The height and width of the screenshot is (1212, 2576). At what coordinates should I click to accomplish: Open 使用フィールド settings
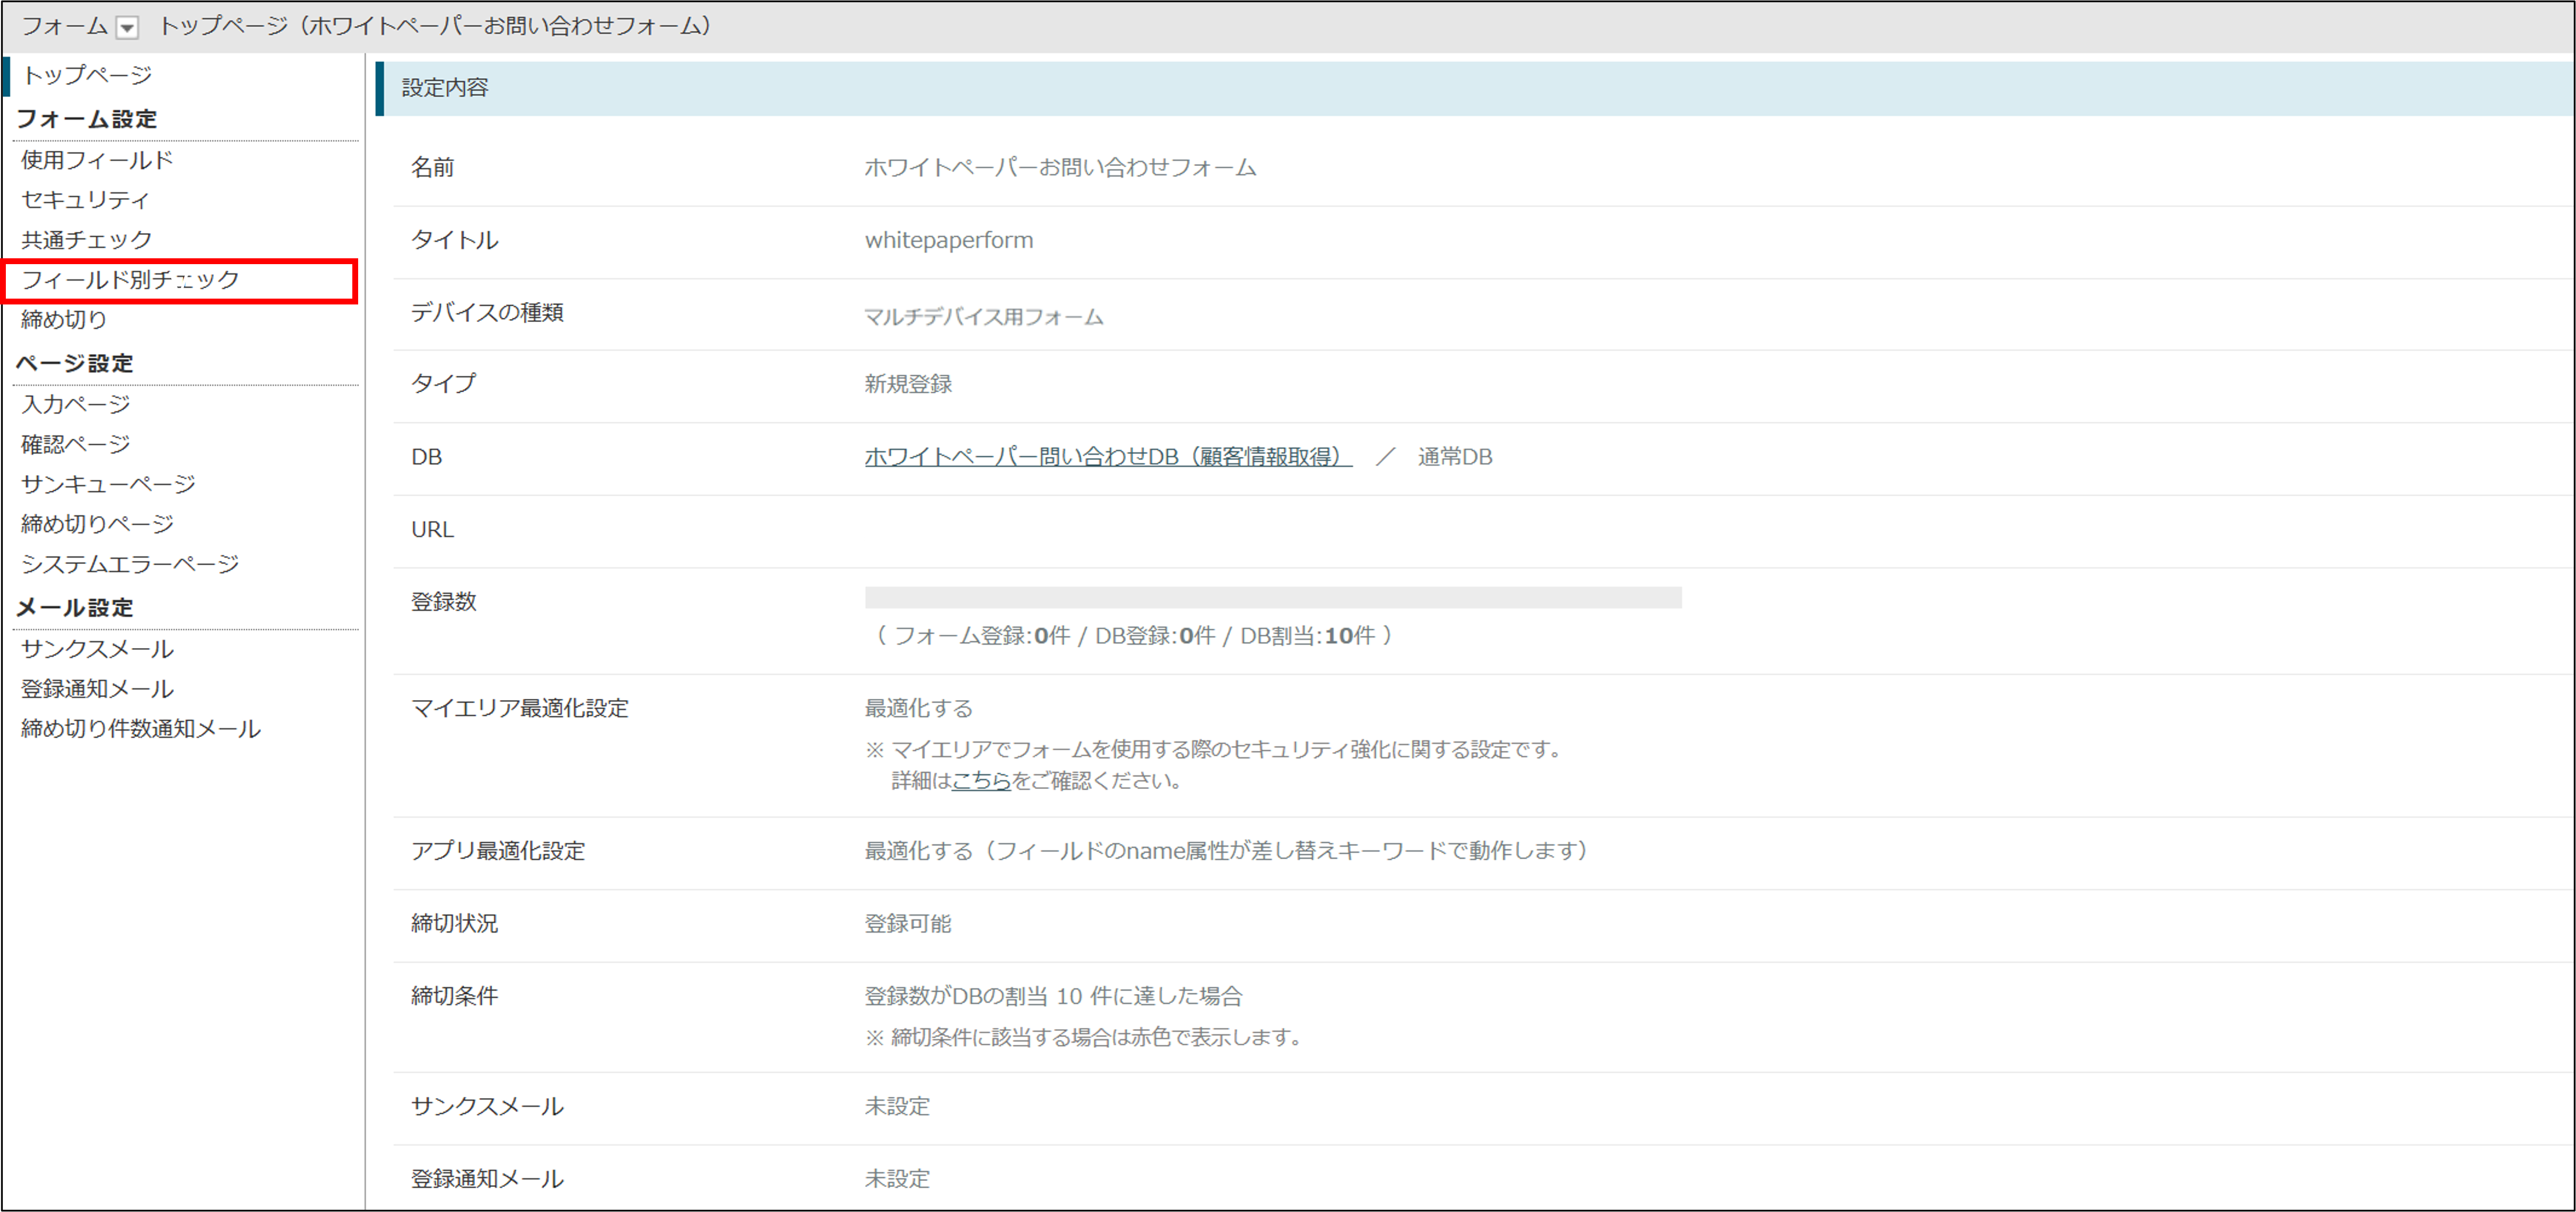[97, 160]
